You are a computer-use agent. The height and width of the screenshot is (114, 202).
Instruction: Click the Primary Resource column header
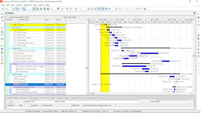tap(107, 105)
